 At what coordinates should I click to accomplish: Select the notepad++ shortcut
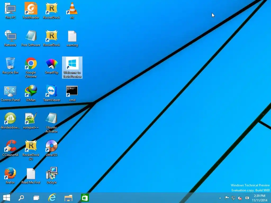click(31, 121)
